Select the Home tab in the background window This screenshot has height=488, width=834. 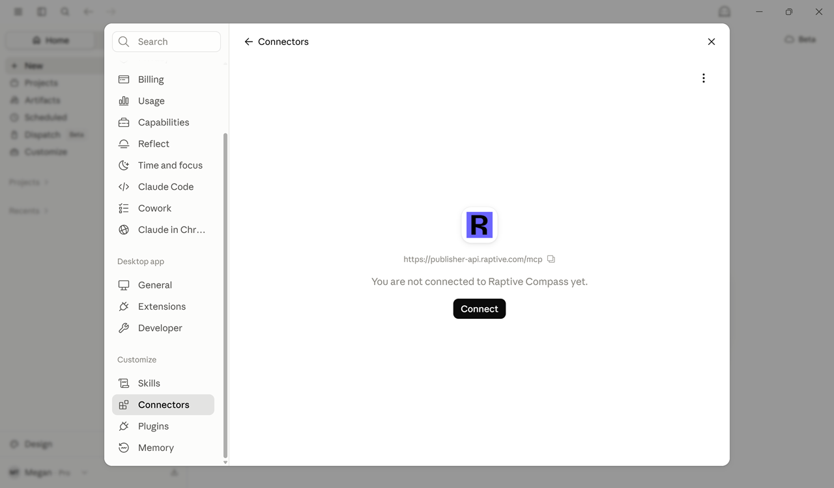coord(51,40)
